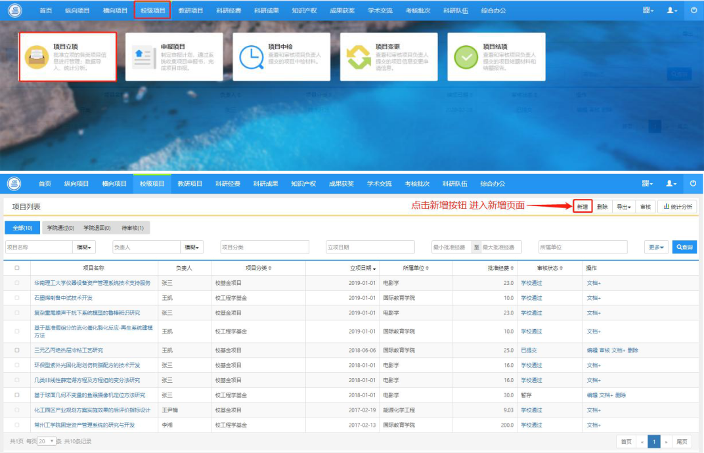Open the 更多 filter dropdown

(x=657, y=247)
